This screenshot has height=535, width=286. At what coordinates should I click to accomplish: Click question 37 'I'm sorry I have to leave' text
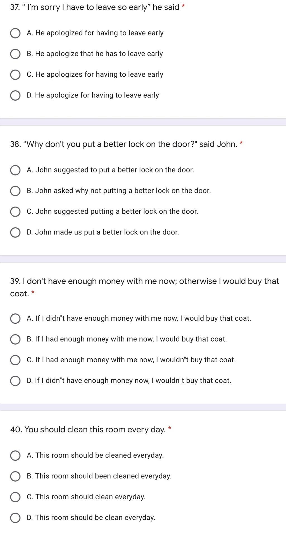[x=95, y=7]
